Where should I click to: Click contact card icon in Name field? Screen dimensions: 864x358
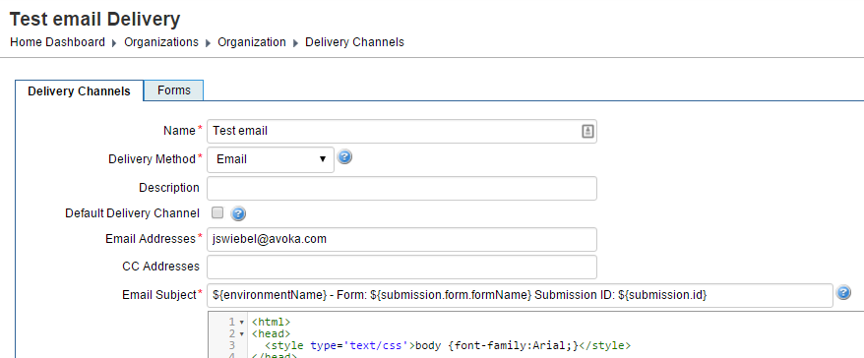(587, 131)
